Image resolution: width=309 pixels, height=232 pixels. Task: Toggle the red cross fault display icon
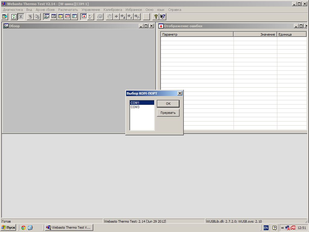coord(84,17)
